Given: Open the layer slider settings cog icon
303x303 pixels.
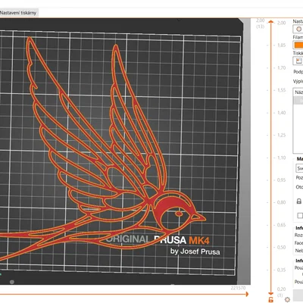Looking at the screenshot, I should click(287, 300).
